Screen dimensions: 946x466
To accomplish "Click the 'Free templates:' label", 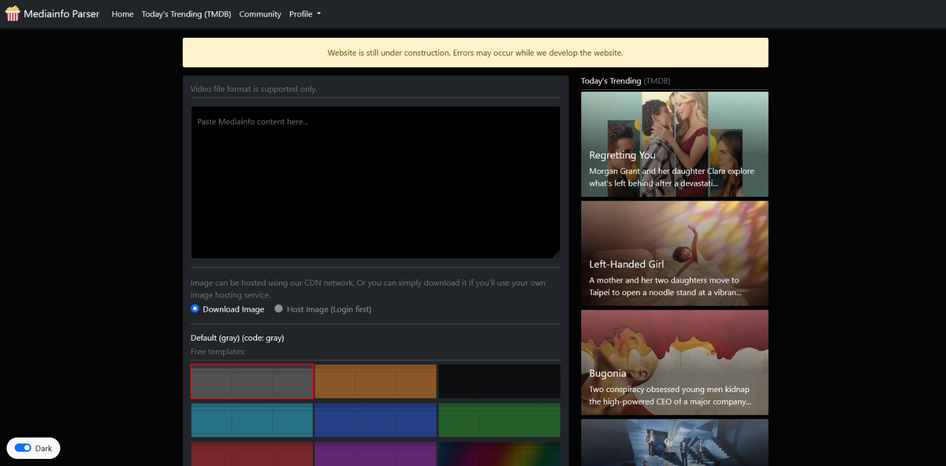I will coord(218,351).
